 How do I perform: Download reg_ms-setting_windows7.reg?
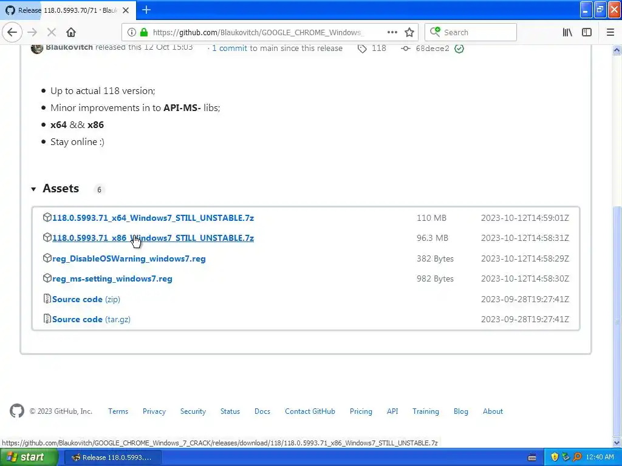coord(112,279)
